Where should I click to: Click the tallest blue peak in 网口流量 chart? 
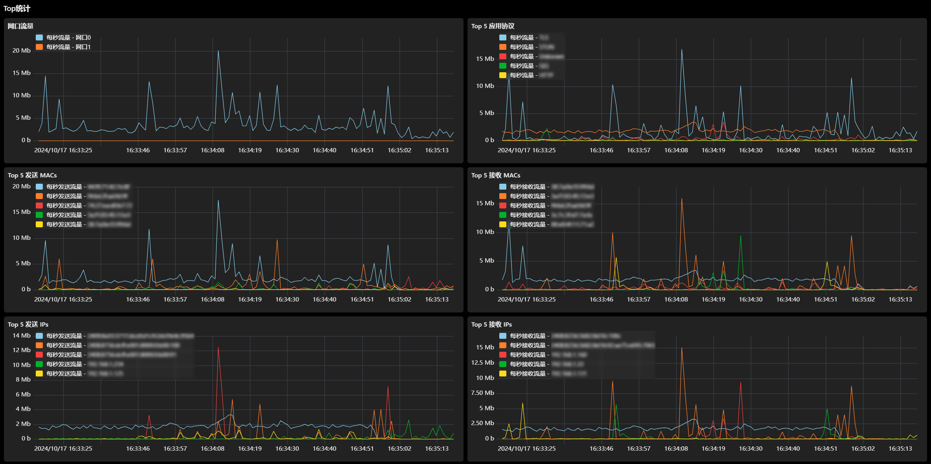point(218,51)
